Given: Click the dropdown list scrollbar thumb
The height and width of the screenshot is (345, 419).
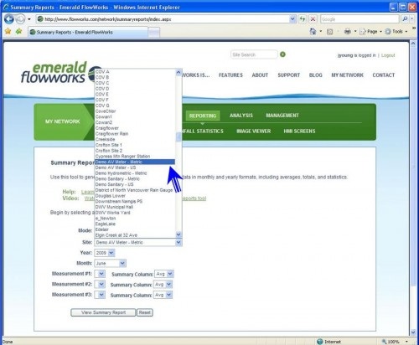Looking at the screenshot, I should click(178, 136).
